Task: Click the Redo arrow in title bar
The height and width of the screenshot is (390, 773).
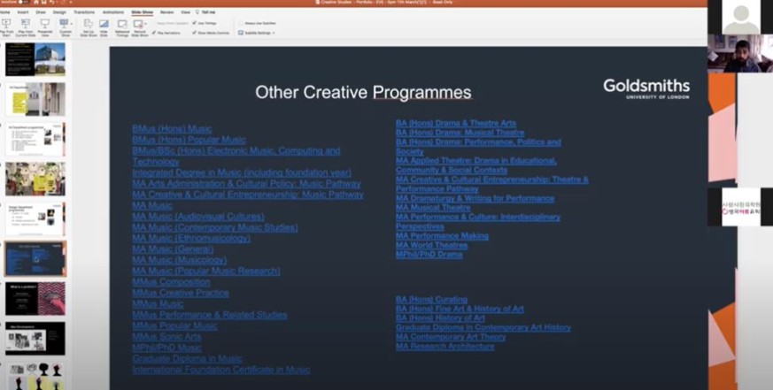Action: [x=63, y=2]
